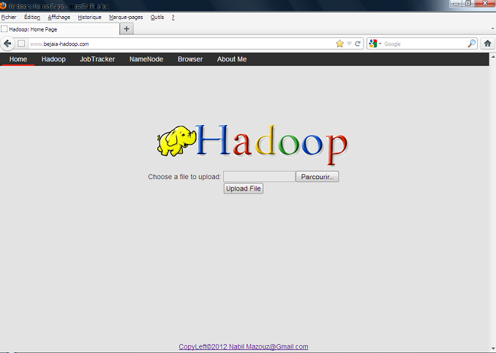
Task: Click the magnifier search icon
Action: [x=471, y=44]
